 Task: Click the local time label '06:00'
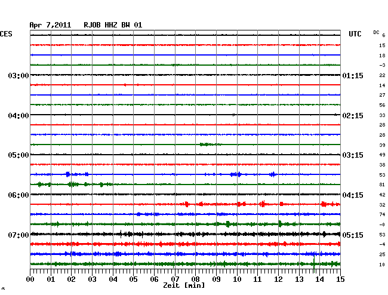click(19, 195)
